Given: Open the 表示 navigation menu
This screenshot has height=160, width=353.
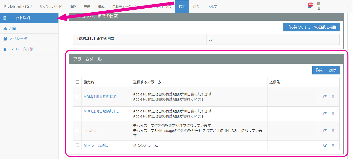Looking at the screenshot, I should (87, 7).
